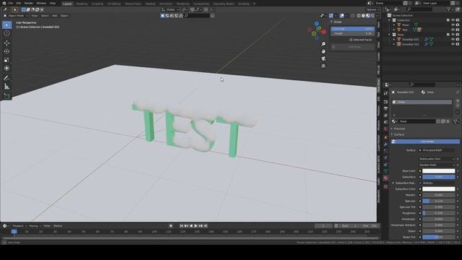Expand the Plane object row

[x=394, y=25]
